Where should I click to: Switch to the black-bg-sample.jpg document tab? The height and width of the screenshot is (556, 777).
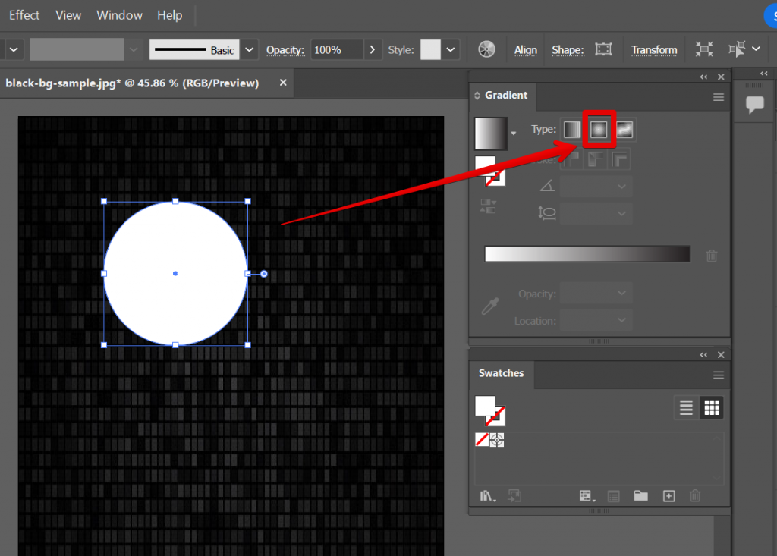pos(133,83)
